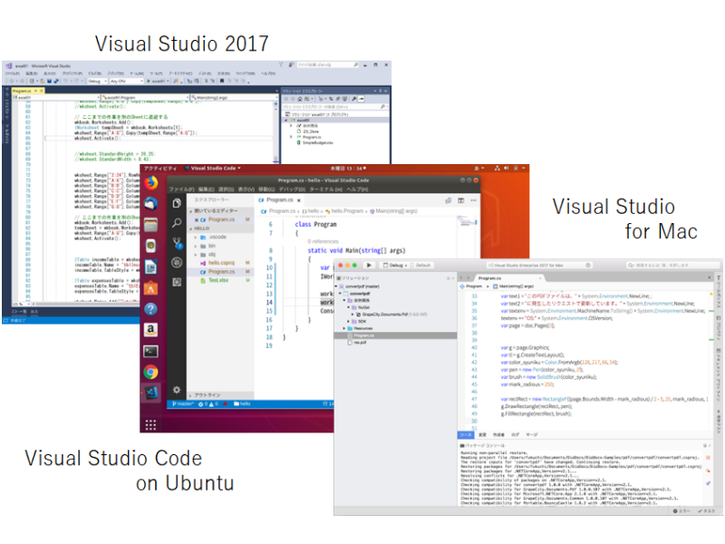Click Visual Studio Code app menu in Ubuntu bar
This screenshot has height=544, width=725.
[x=213, y=169]
